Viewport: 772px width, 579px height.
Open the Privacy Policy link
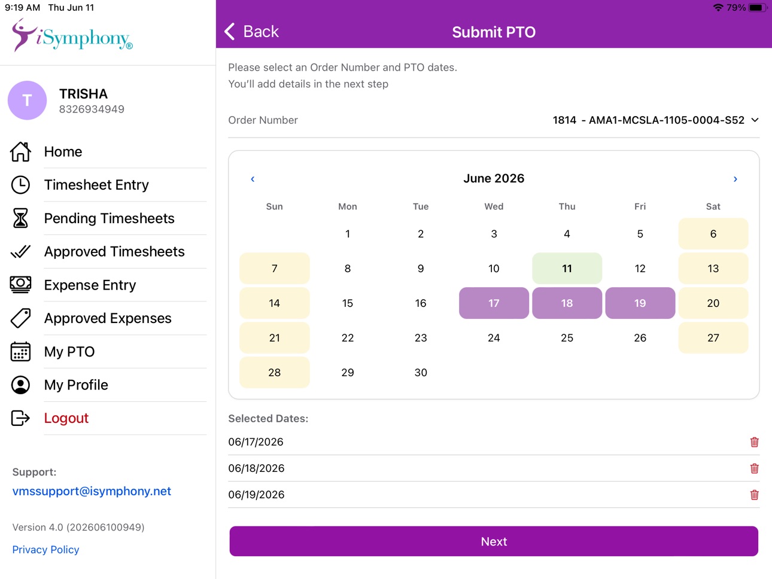tap(45, 550)
